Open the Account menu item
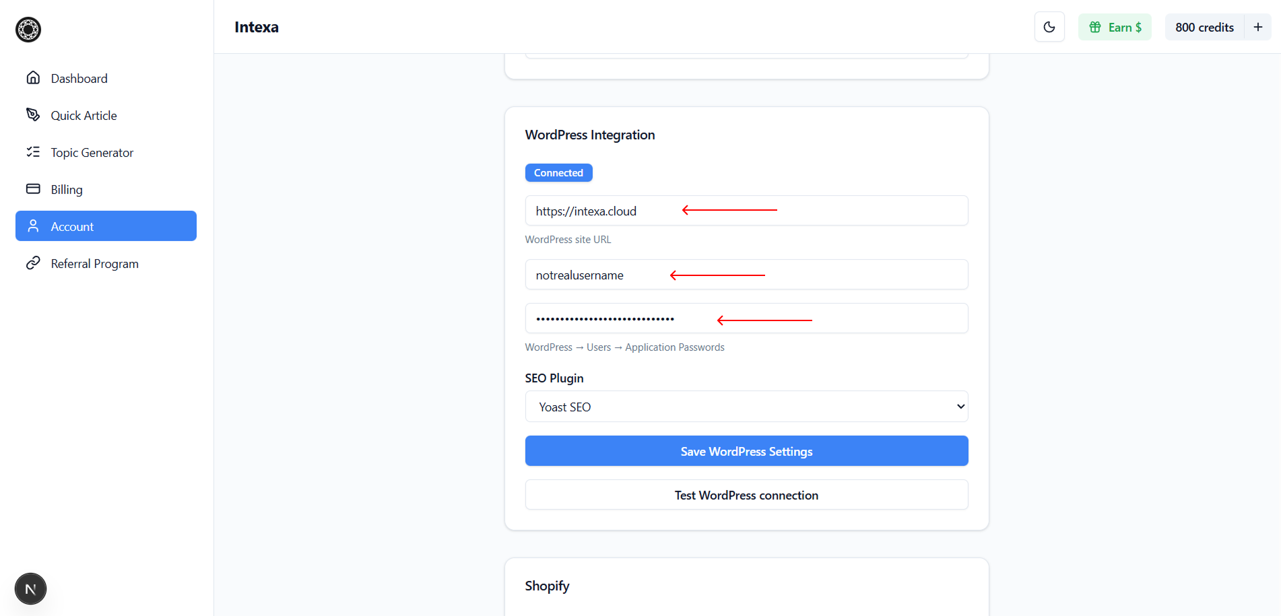The width and height of the screenshot is (1281, 616). tap(106, 226)
